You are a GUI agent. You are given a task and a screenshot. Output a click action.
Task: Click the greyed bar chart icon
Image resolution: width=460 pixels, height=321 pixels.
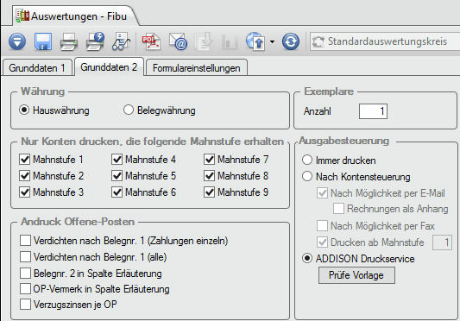point(230,42)
